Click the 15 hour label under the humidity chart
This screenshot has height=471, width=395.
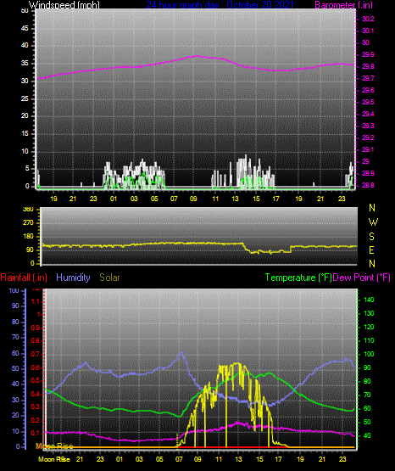[x=259, y=459]
